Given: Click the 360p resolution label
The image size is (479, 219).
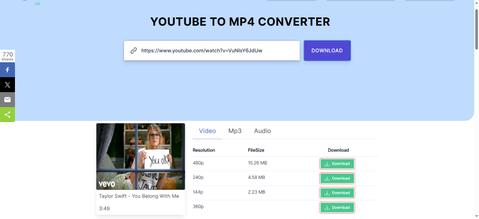Looking at the screenshot, I should tap(198, 207).
